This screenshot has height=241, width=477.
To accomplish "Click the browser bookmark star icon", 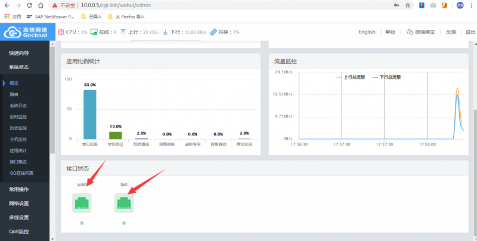I will 408,5.
